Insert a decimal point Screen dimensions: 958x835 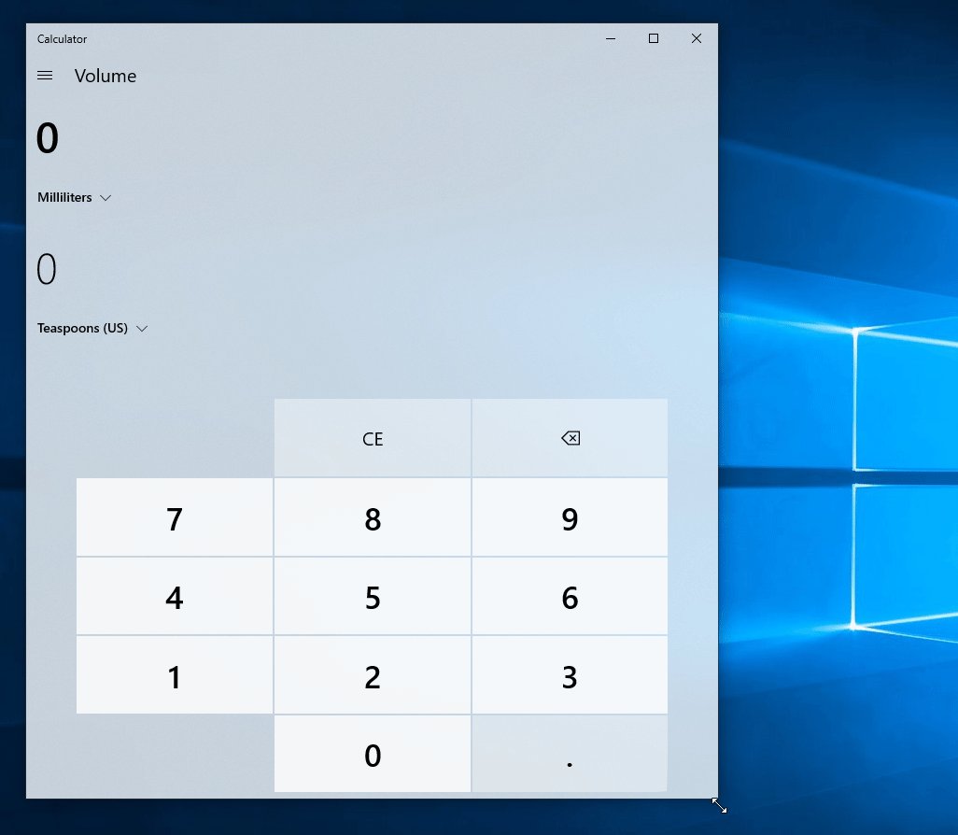(x=570, y=755)
